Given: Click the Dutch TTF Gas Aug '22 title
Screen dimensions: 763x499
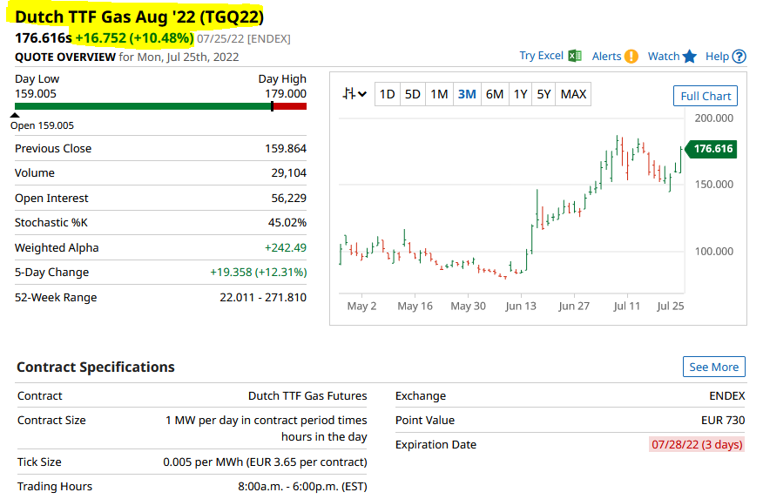Looking at the screenshot, I should [x=139, y=17].
